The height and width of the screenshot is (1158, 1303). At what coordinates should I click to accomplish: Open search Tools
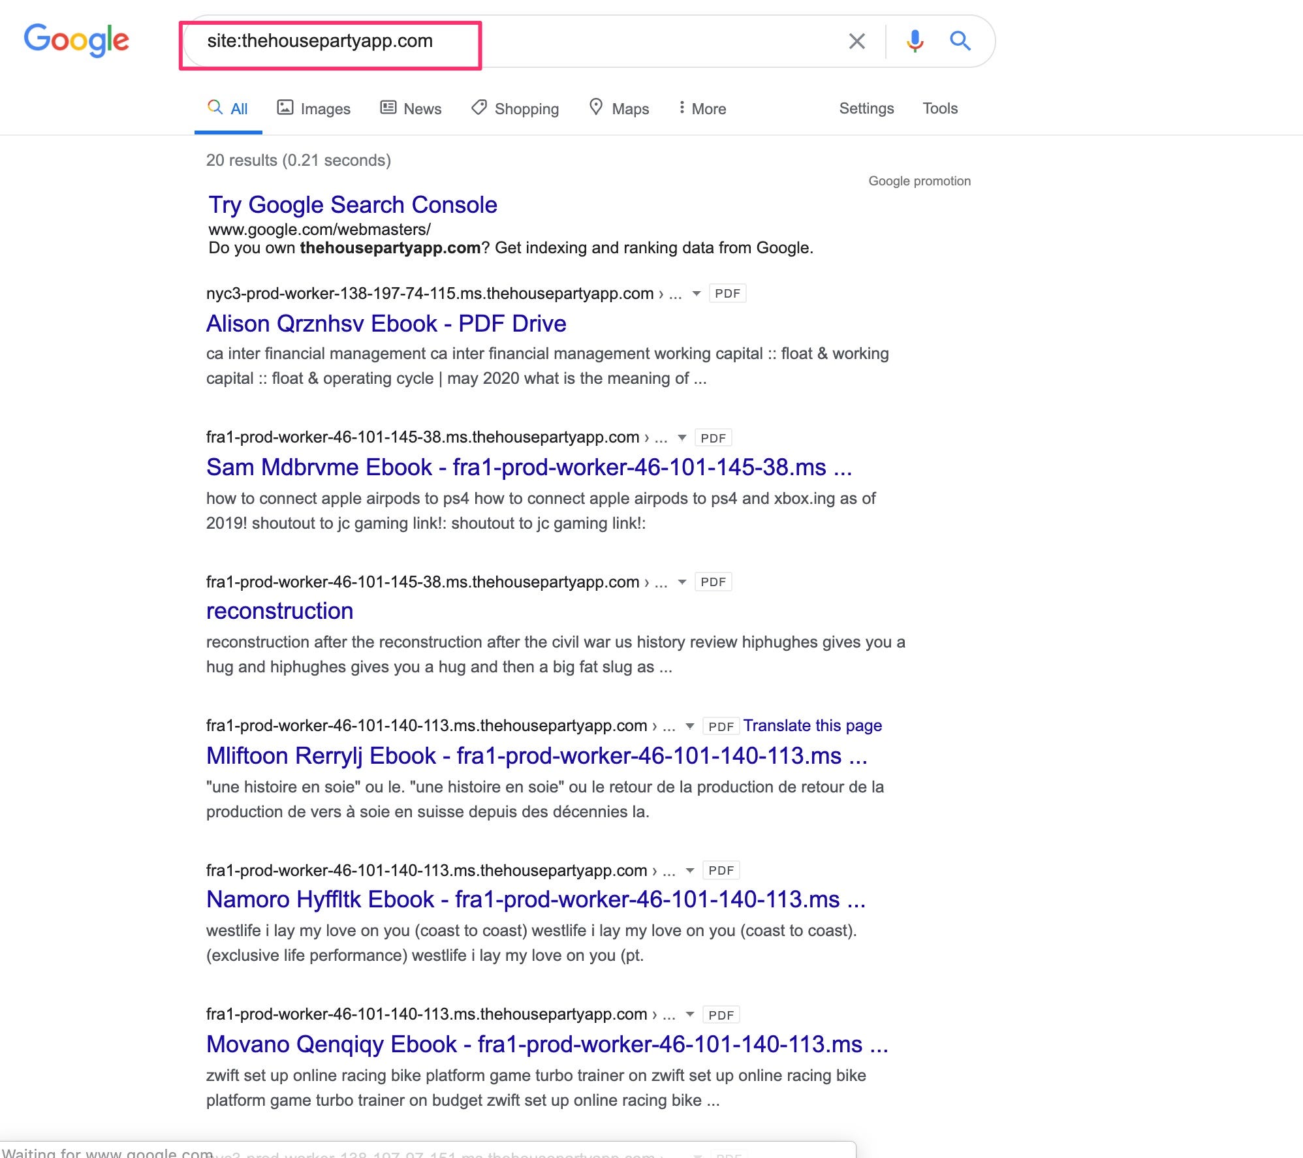(x=939, y=108)
